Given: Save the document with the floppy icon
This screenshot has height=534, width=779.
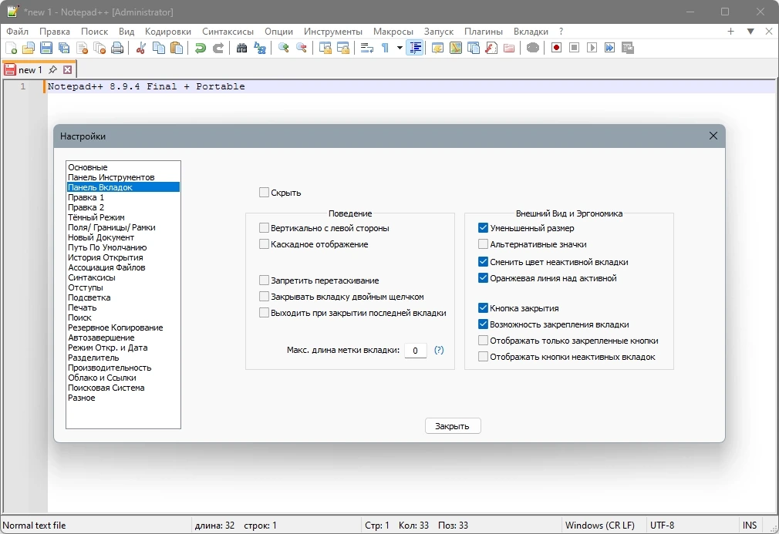Looking at the screenshot, I should [46, 48].
